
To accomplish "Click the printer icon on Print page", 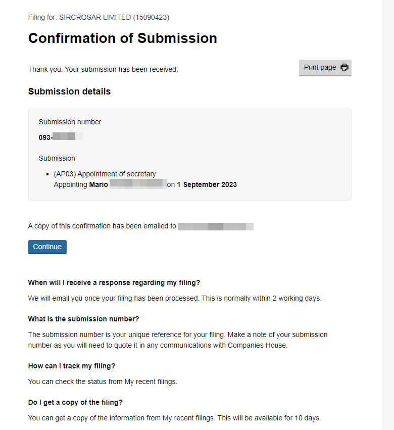I will 344,68.
